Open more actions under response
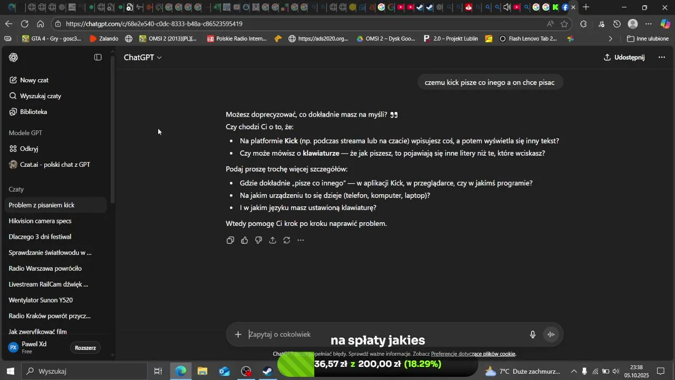Image resolution: width=675 pixels, height=380 pixels. (301, 240)
